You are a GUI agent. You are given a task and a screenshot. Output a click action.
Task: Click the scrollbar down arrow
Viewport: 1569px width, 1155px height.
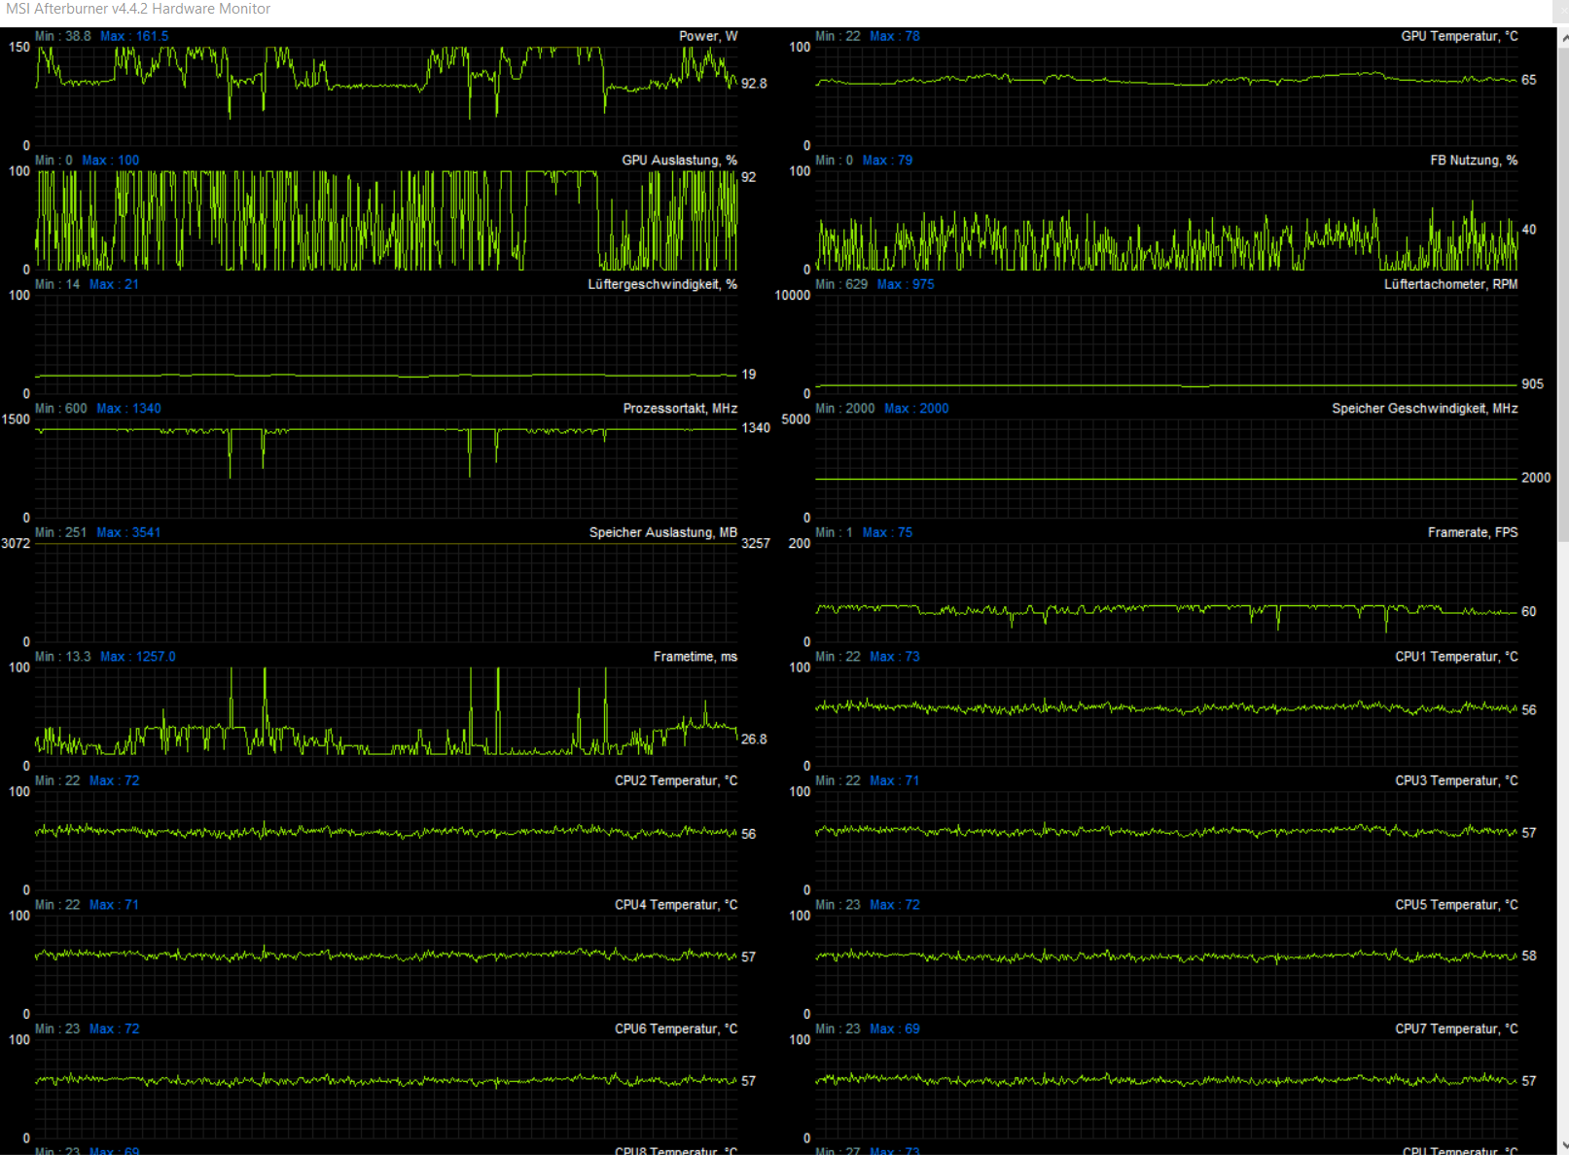click(1563, 1145)
